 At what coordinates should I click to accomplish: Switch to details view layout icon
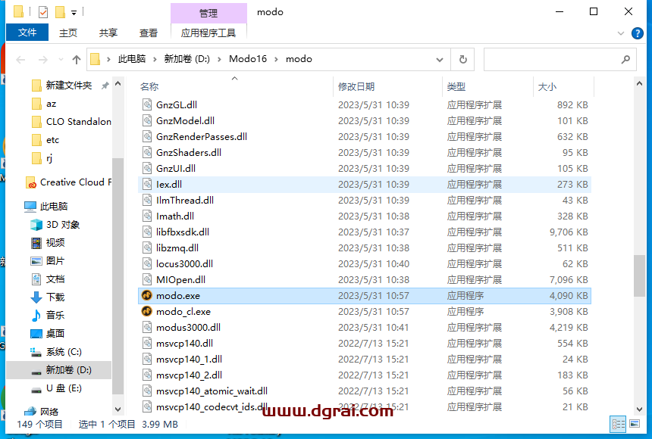(618, 424)
